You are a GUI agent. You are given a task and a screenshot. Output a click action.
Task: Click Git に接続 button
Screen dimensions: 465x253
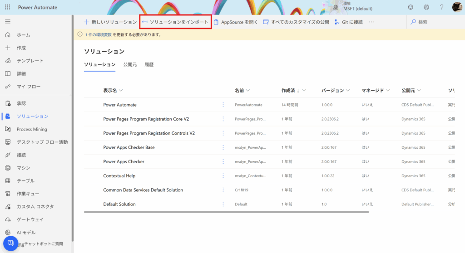tap(349, 22)
